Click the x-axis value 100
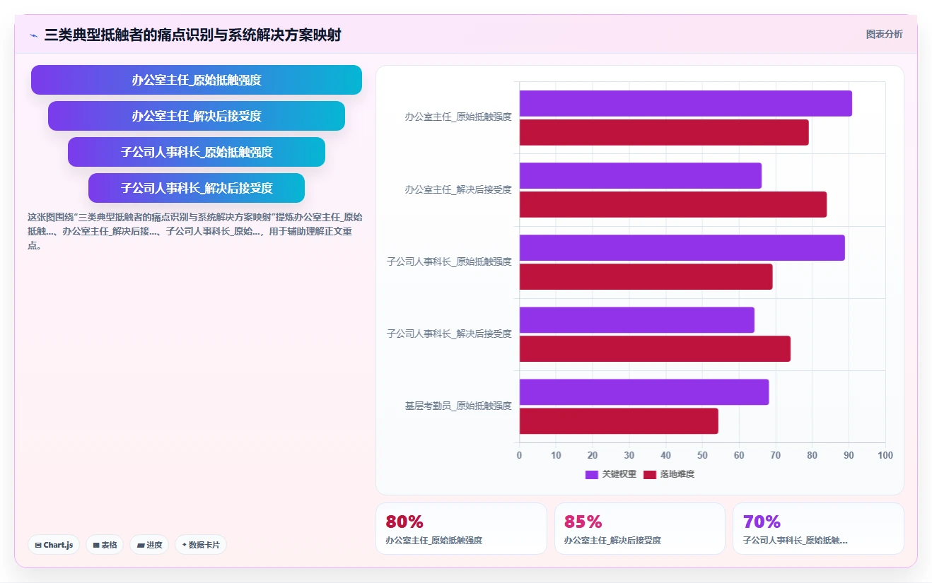 point(885,455)
